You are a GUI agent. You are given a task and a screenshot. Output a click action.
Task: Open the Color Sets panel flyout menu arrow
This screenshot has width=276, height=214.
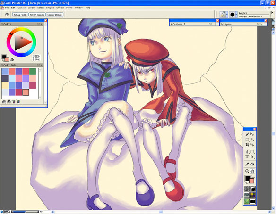pos(42,65)
